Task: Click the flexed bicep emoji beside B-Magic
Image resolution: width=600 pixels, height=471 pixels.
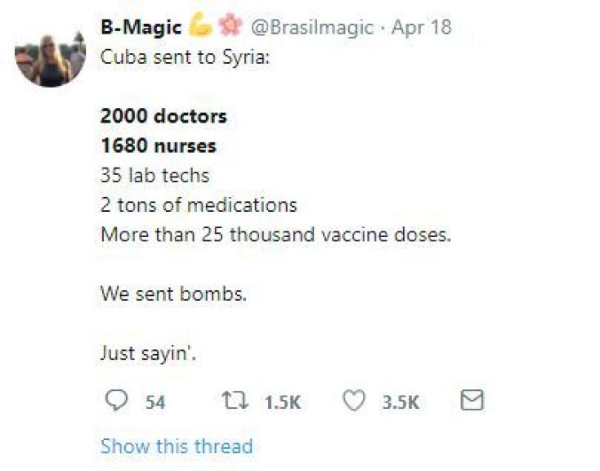Action: pos(200,26)
